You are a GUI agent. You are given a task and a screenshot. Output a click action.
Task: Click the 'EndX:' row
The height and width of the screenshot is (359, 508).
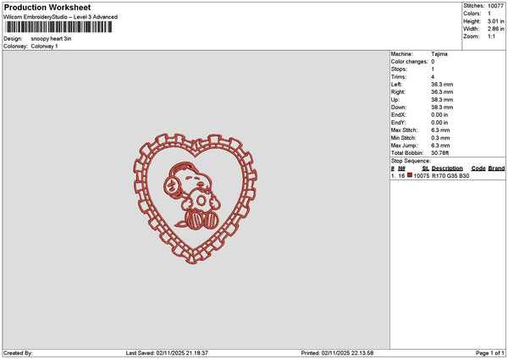420,115
